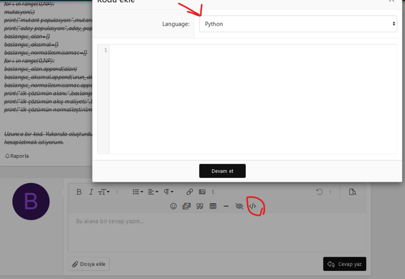
Task: Click text "baslangıc_alan=[]" in the post
Action: [27, 36]
